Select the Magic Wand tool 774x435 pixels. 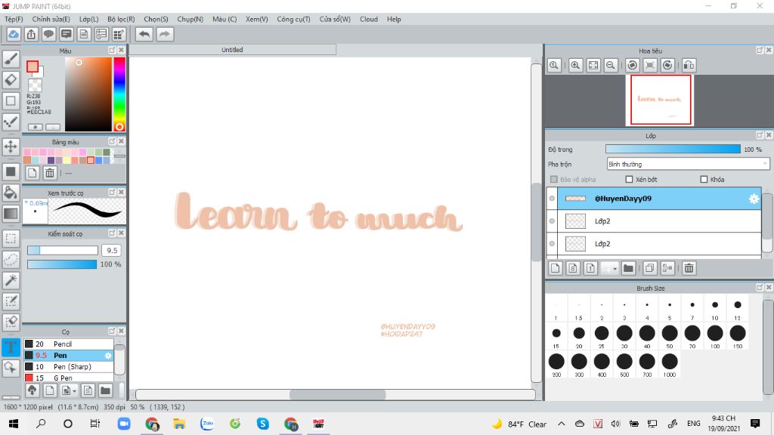11,280
